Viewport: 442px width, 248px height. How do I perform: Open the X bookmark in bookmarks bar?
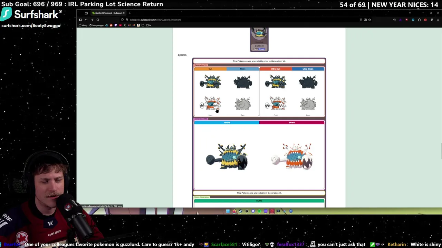[x=125, y=25]
